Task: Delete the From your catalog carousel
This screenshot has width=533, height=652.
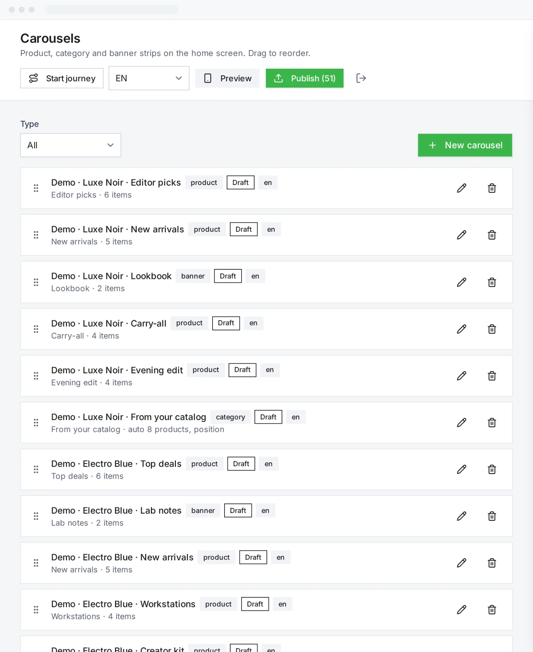Action: coord(492,423)
